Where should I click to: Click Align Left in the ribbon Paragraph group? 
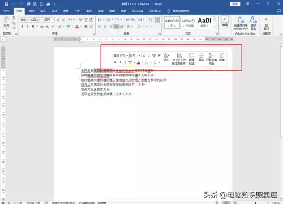(x=100, y=27)
